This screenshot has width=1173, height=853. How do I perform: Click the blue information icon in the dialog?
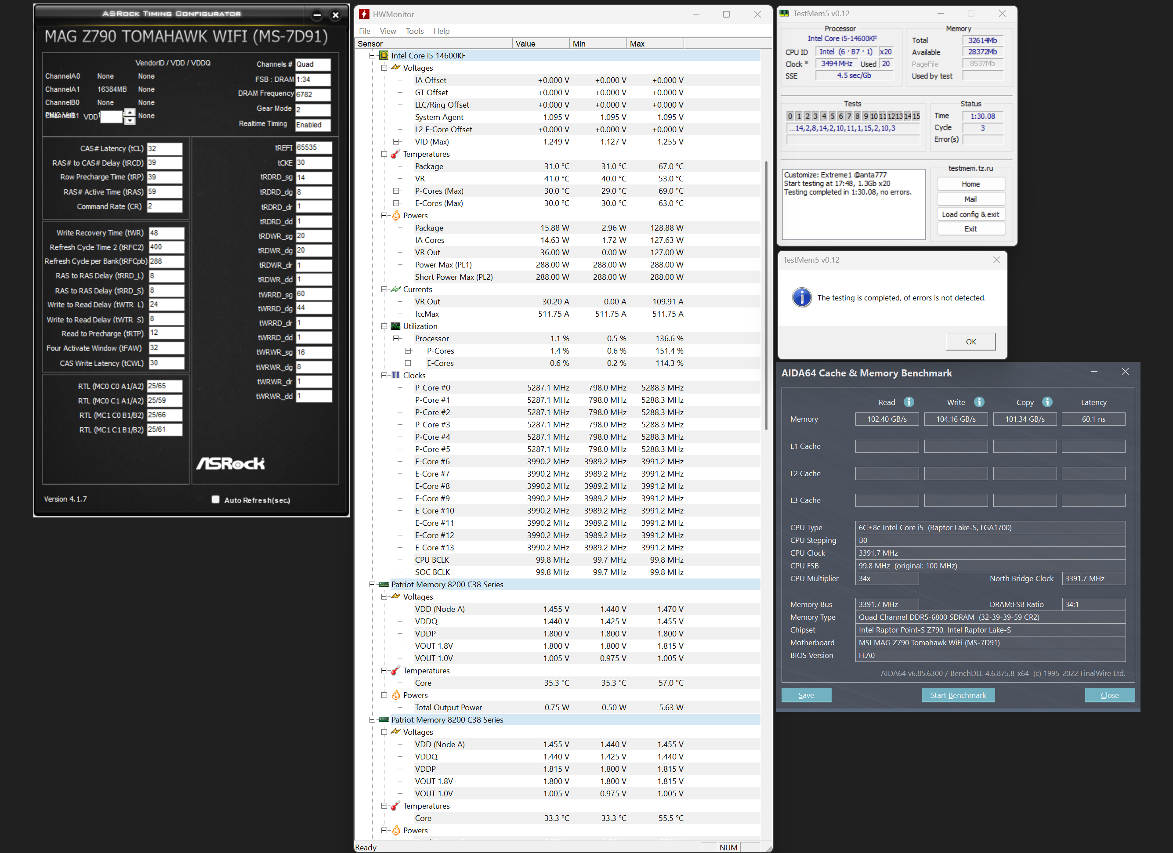802,297
